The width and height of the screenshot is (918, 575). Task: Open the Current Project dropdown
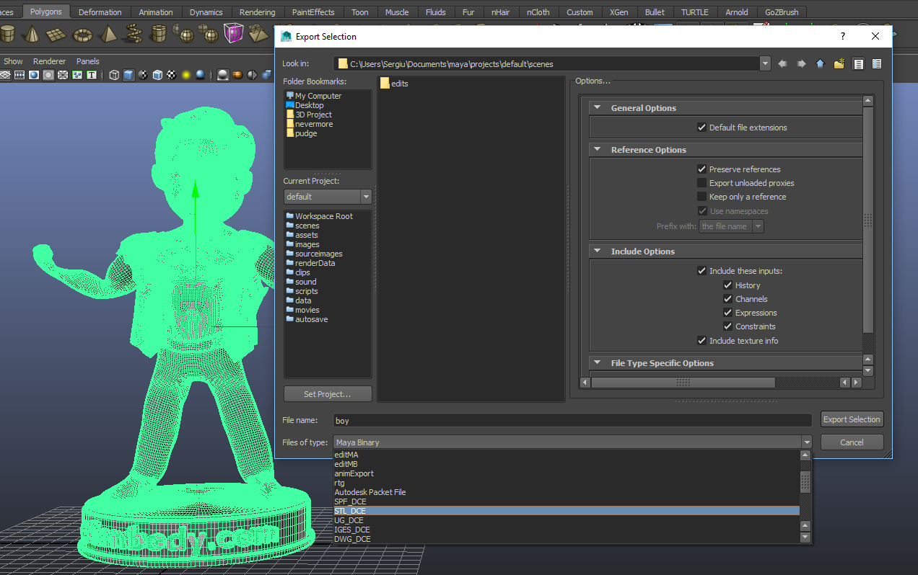(366, 197)
